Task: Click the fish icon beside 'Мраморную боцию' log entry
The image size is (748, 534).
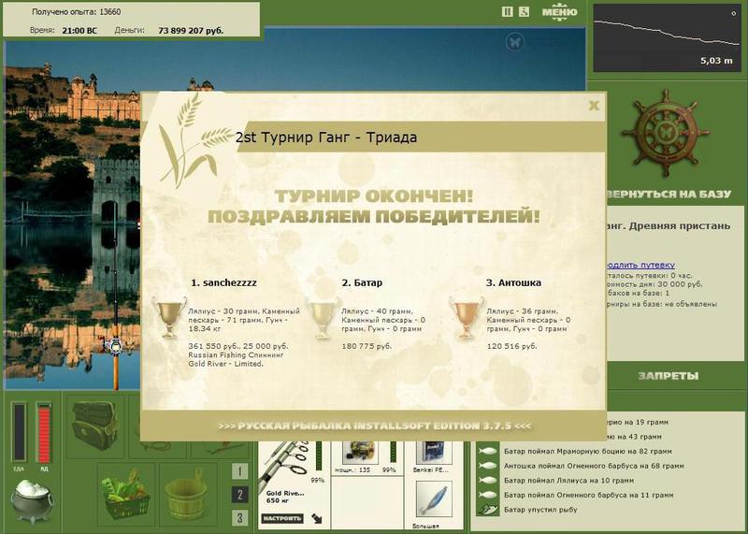Action: [x=487, y=451]
